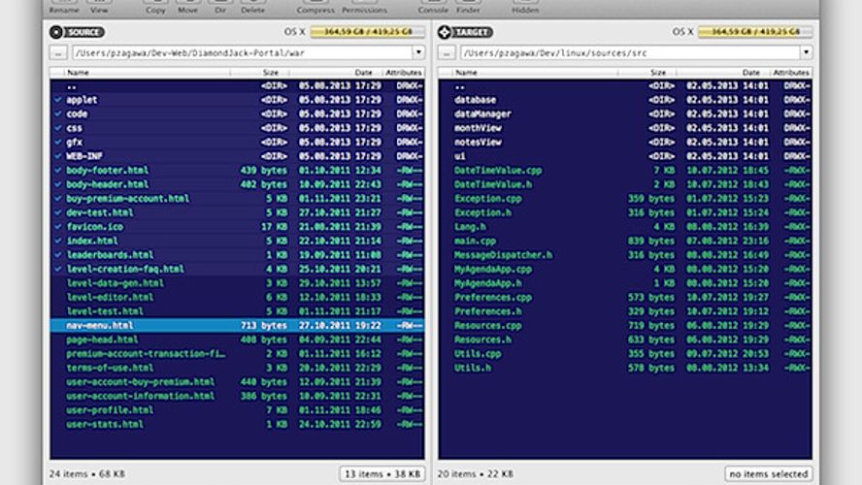This screenshot has width=862, height=485.
Task: Click the TARGET panel badge icon
Action: (465, 32)
